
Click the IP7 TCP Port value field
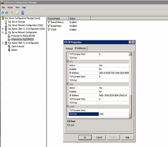(114, 80)
